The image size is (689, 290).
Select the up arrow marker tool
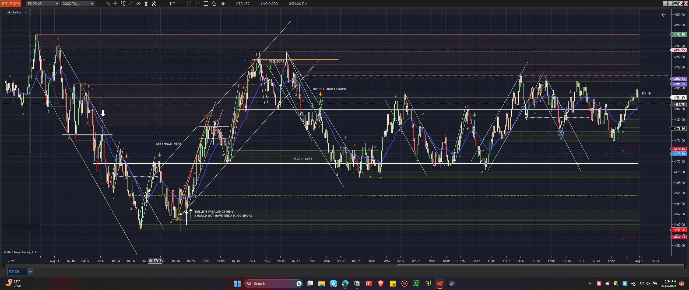(x=223, y=3)
